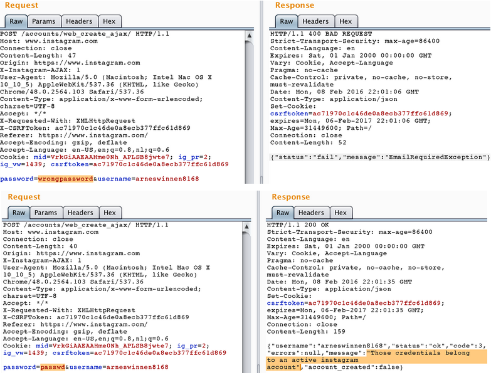Open Hex tab in bottom Request panel
Image resolution: width=491 pixels, height=375 pixels.
pyautogui.click(x=110, y=213)
